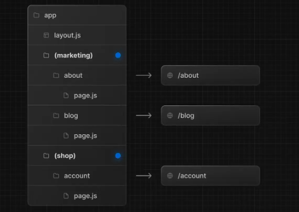The height and width of the screenshot is (212, 299).
Task: Click the globe icon beside /account
Action: tap(170, 176)
